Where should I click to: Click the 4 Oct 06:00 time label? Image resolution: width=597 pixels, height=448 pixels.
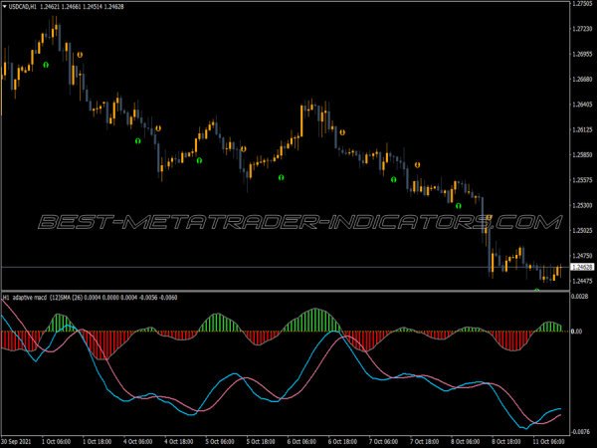coord(138,442)
